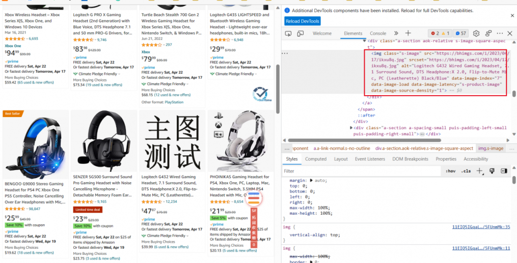Collapse the div a-section aok-relative node

pos(364,41)
